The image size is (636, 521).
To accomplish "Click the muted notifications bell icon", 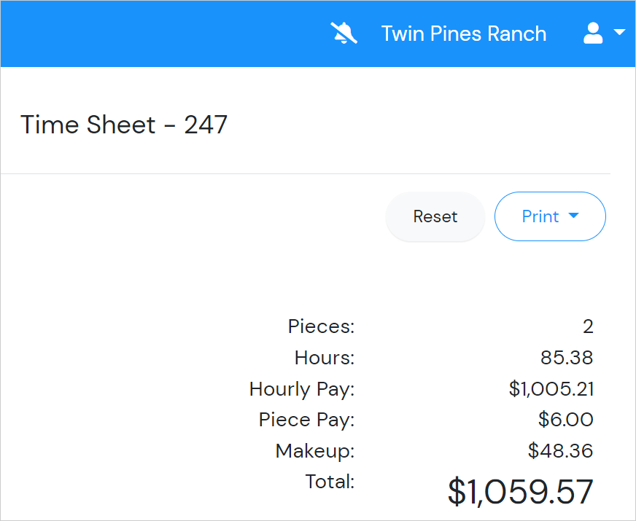I will [x=344, y=34].
